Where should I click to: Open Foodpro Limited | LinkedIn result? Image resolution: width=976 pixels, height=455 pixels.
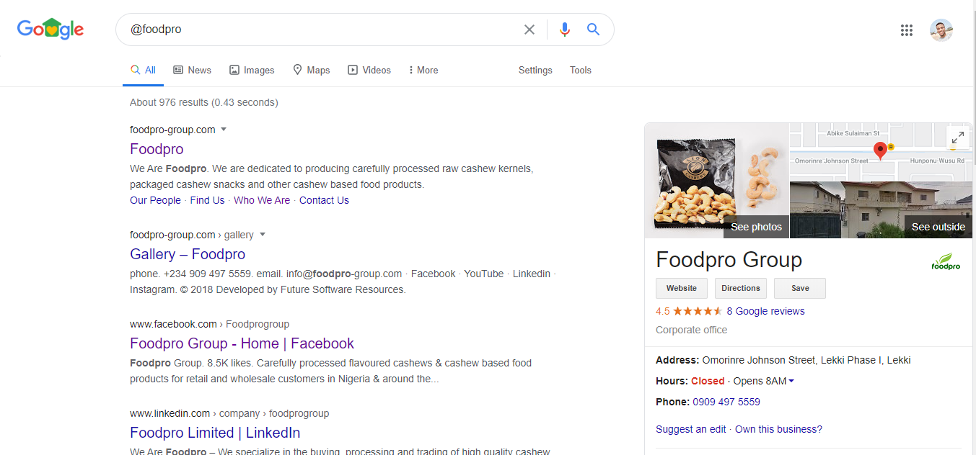(x=215, y=433)
